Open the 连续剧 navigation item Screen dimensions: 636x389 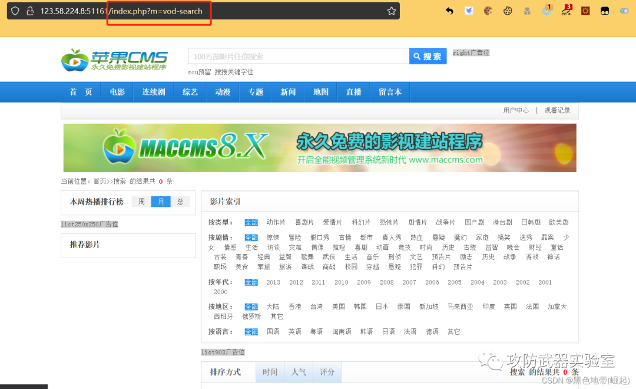click(154, 92)
